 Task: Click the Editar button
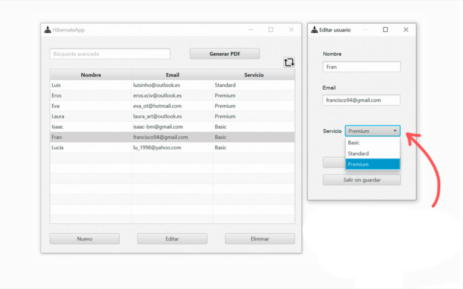click(172, 239)
